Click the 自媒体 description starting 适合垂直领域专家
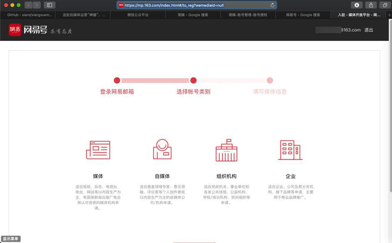Image resolution: width=392 pixels, height=243 pixels. pos(162,195)
